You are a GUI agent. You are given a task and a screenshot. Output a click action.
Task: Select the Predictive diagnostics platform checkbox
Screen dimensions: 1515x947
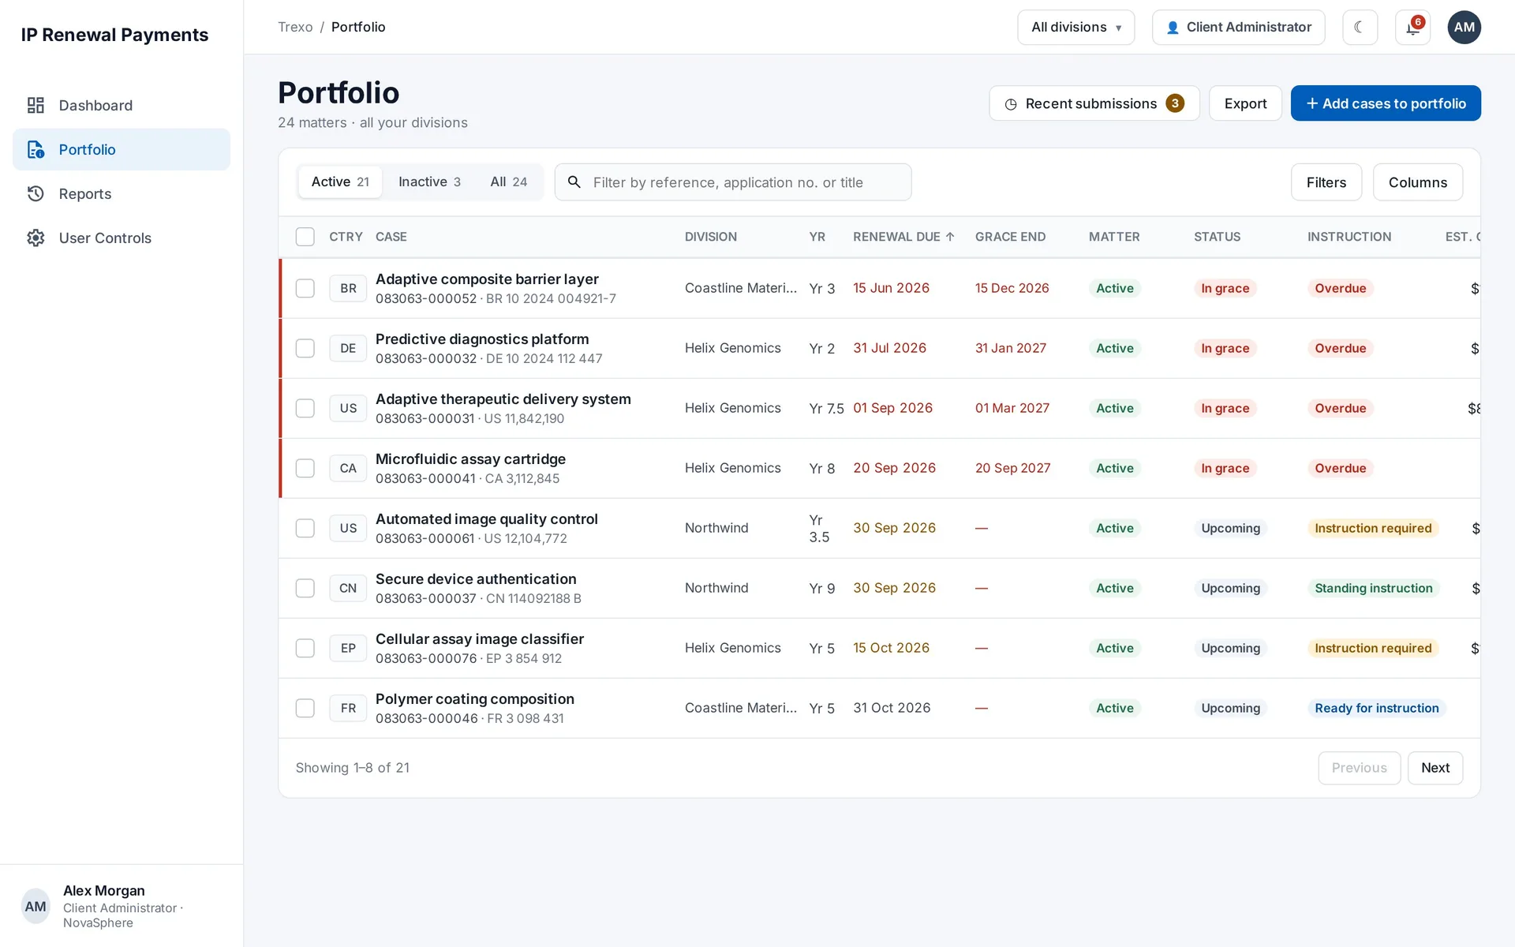click(x=305, y=348)
